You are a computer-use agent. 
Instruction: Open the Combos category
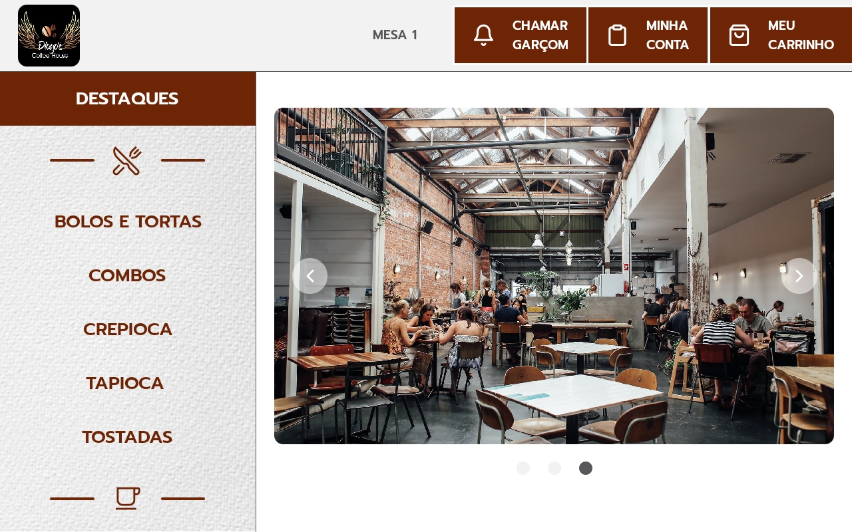(127, 275)
